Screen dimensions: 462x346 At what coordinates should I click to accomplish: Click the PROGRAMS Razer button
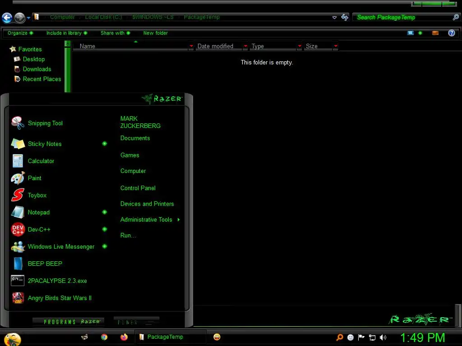click(x=69, y=322)
